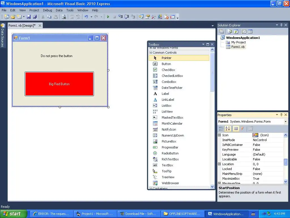Click the "Do not press the button" label
Image resolution: width=290 pixels, height=218 pixels.
tap(57, 56)
